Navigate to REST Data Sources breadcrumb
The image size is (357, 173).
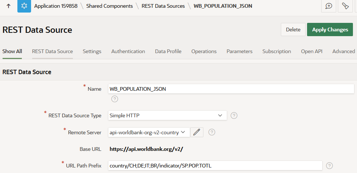[163, 6]
